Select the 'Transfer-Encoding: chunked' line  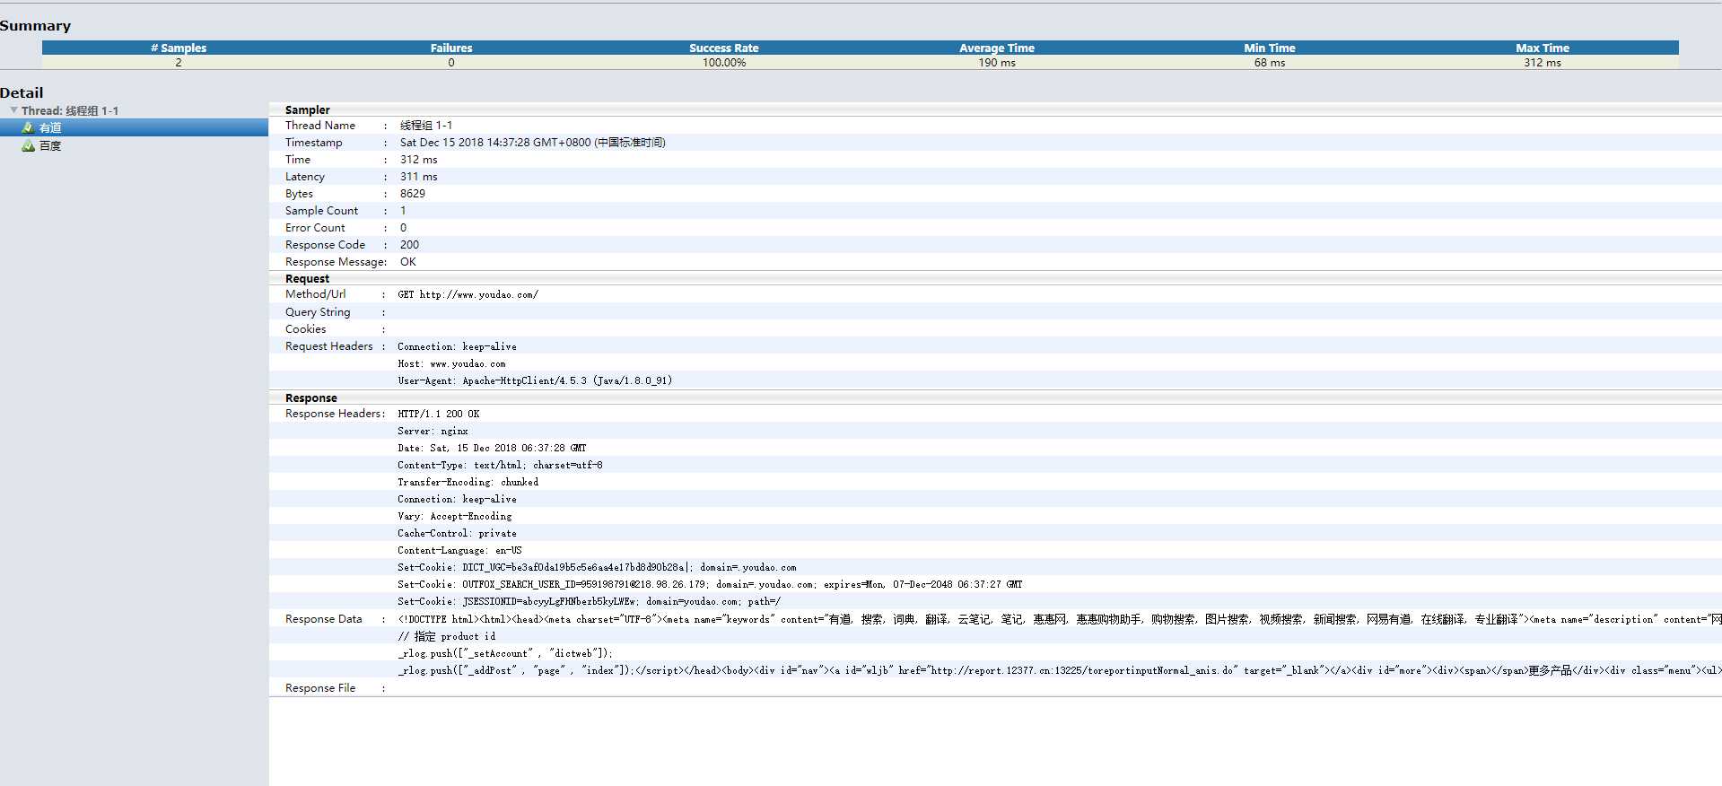(468, 482)
